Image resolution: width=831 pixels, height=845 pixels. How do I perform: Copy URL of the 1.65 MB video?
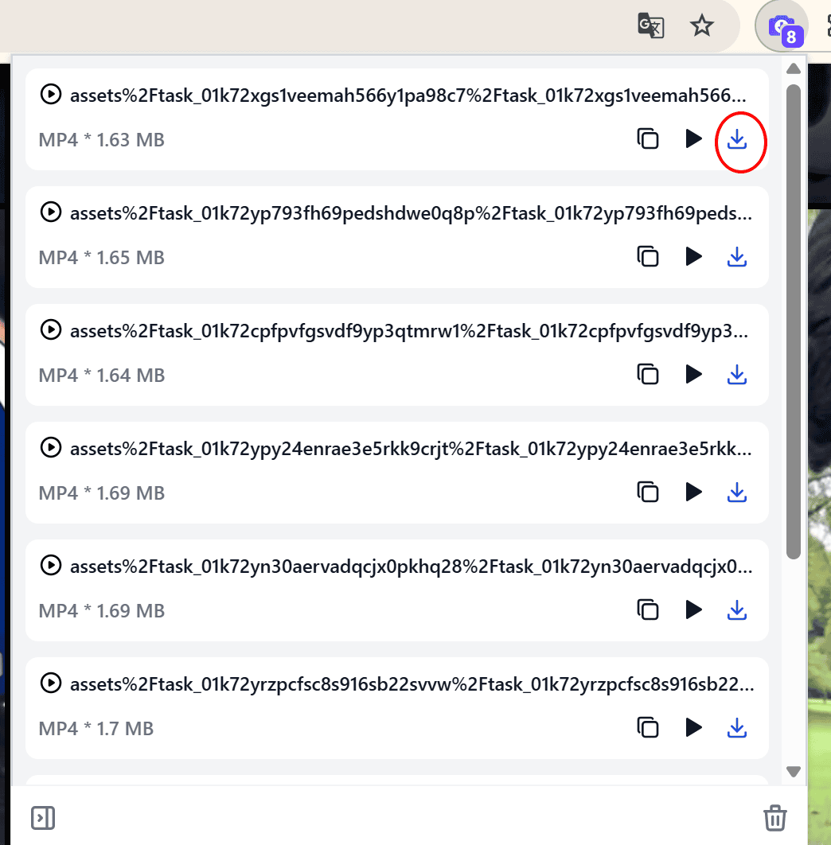pyautogui.click(x=648, y=257)
